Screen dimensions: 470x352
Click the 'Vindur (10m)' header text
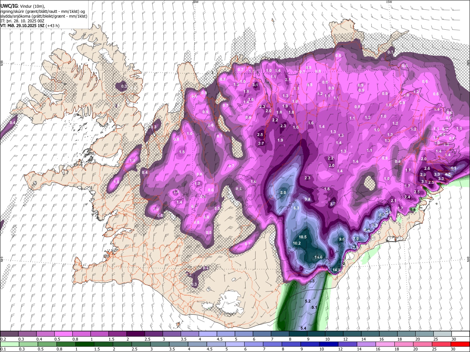pyautogui.click(x=32, y=6)
